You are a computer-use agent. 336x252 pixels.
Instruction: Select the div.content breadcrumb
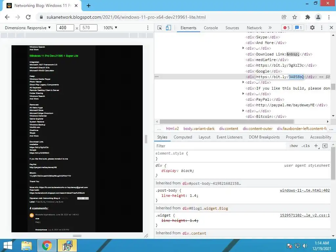coord(228,129)
